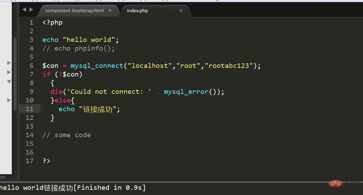Expand sidebar folder arrow beside line 6
Screen dimensions: 363x195
9,63
